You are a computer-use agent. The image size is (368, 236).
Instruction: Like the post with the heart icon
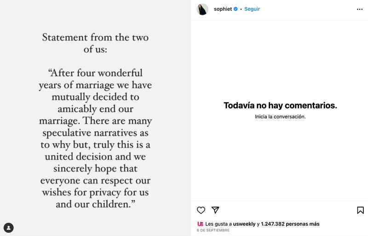(201, 210)
